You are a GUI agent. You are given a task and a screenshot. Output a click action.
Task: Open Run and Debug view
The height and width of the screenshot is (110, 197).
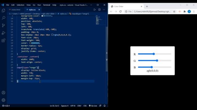coord(3,33)
